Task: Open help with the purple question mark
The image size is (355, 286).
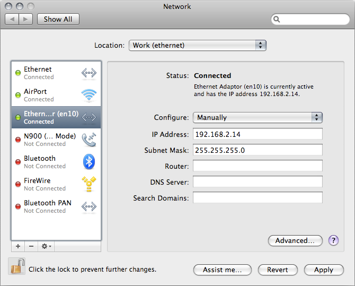Action: 333,240
